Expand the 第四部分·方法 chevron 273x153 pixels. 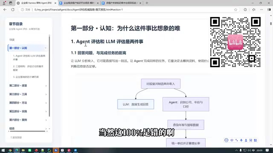click(46, 103)
